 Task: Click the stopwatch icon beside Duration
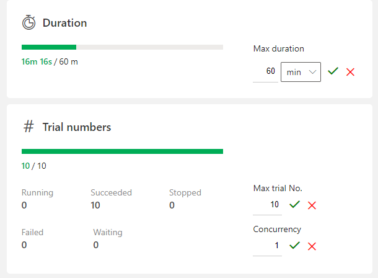coord(29,23)
